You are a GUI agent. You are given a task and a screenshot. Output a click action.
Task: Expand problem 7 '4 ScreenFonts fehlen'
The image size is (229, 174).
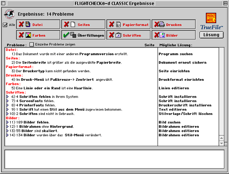point(8,101)
